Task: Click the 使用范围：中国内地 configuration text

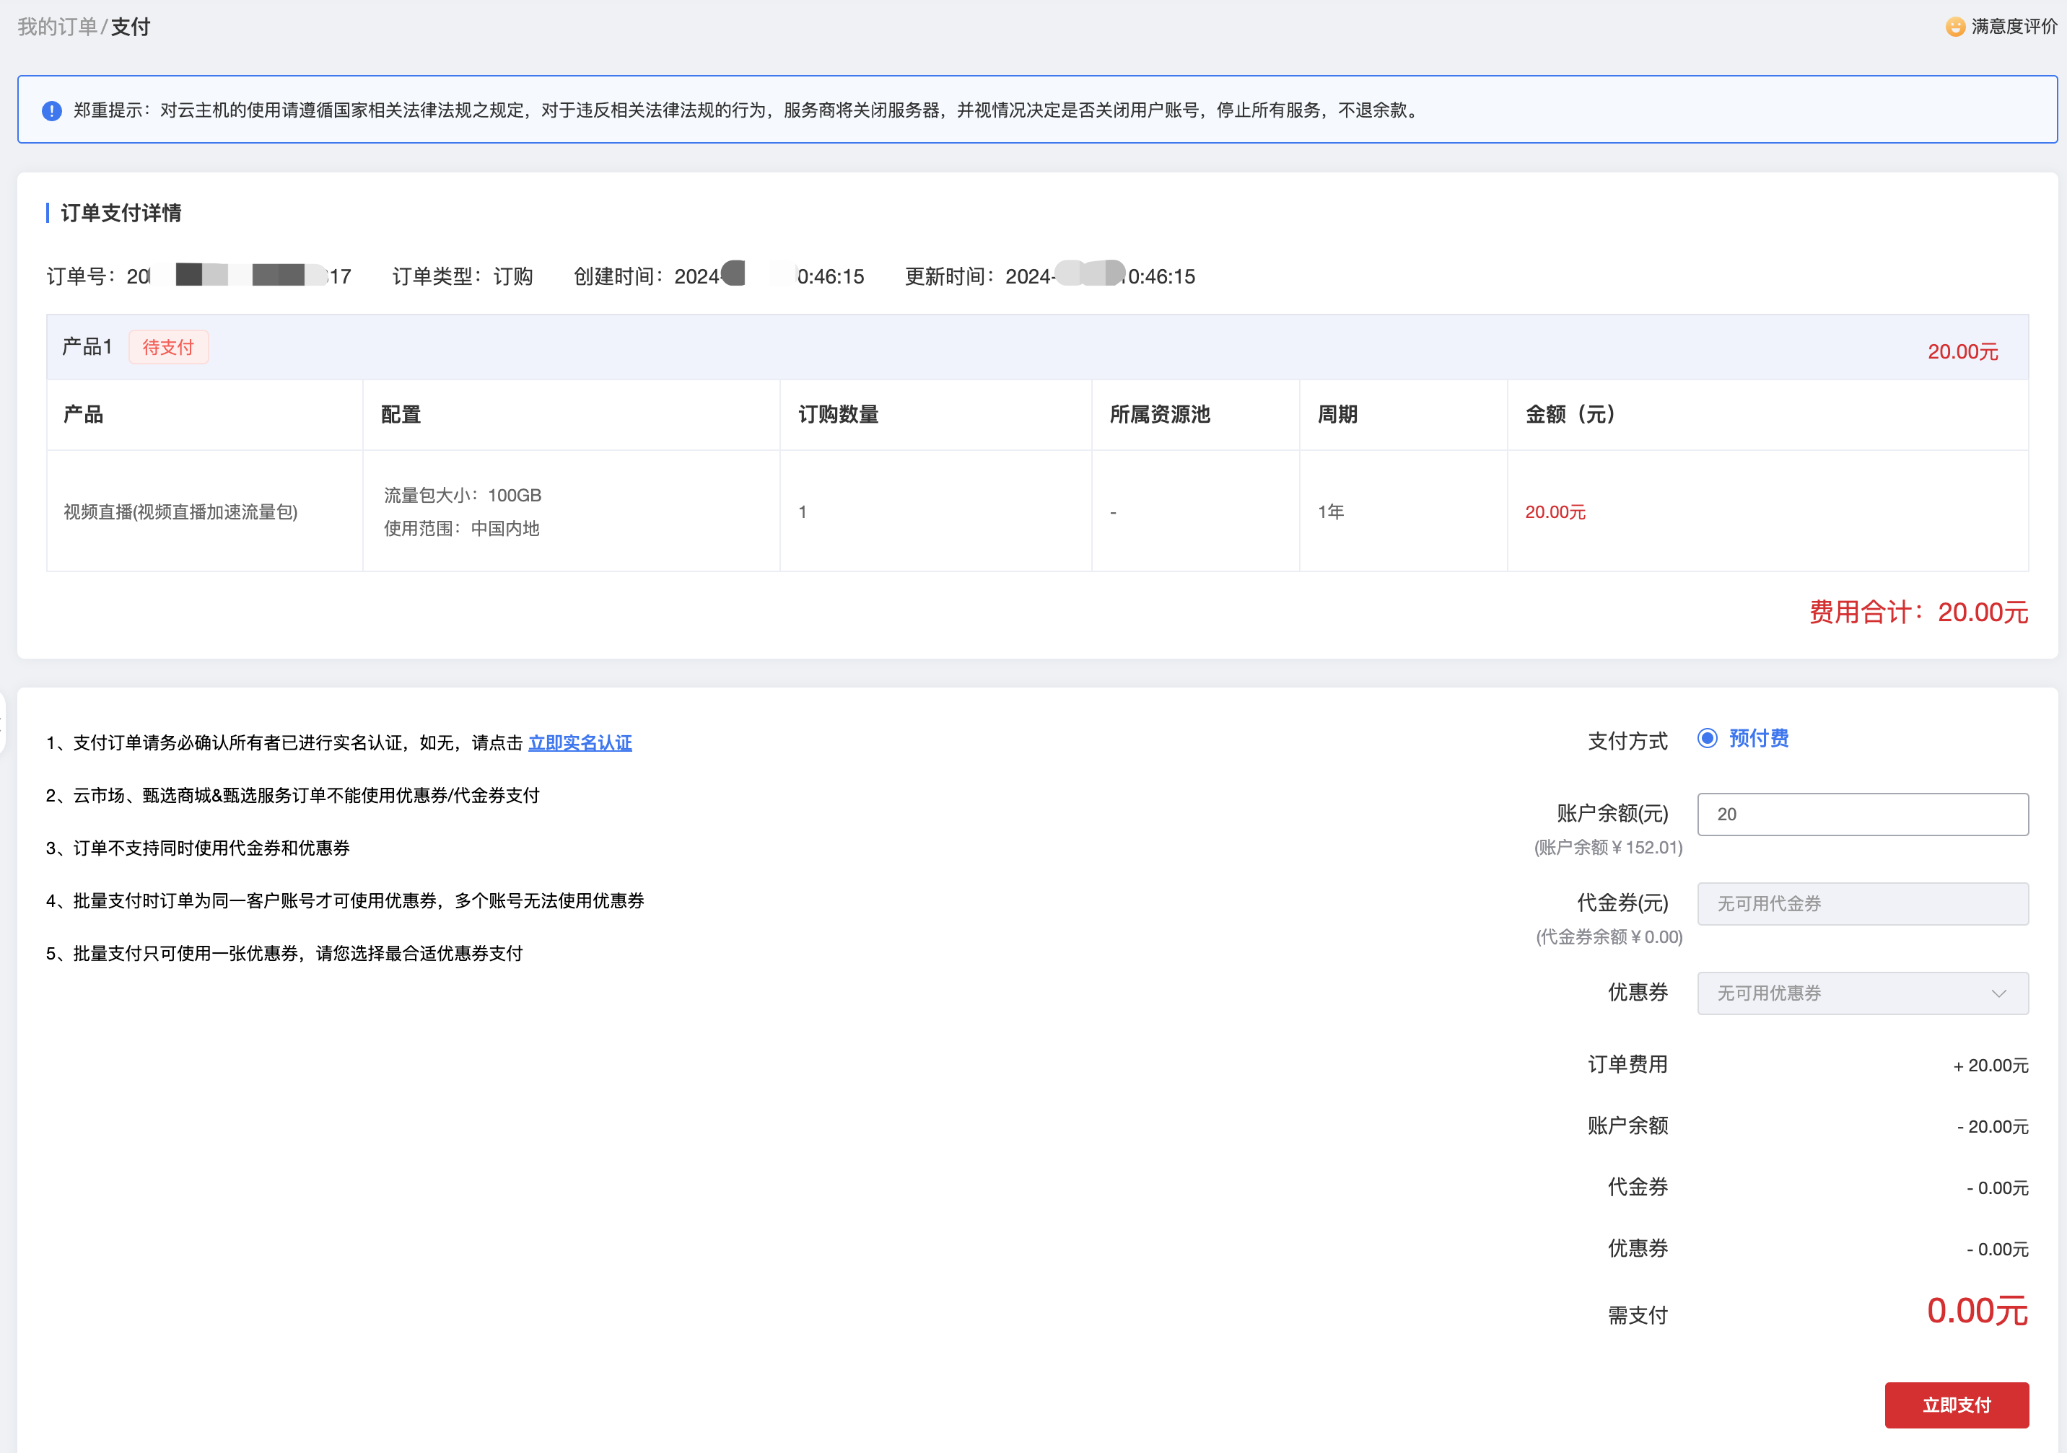Action: coord(462,529)
